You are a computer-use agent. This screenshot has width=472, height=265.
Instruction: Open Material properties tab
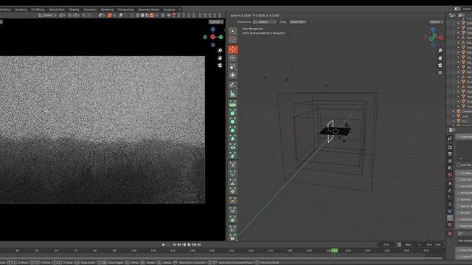pyautogui.click(x=450, y=225)
